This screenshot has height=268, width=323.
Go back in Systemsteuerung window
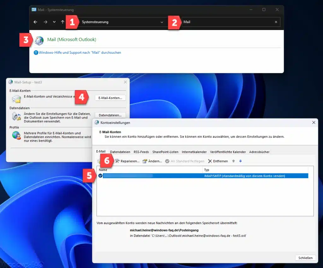click(x=35, y=22)
